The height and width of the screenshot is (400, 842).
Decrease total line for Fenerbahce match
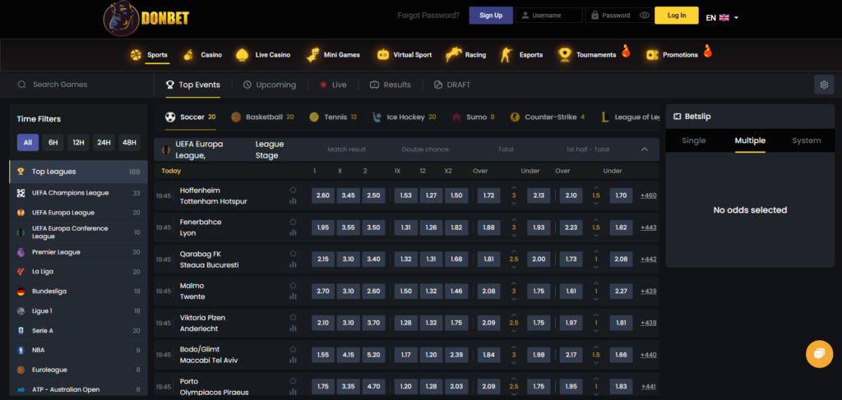(513, 235)
